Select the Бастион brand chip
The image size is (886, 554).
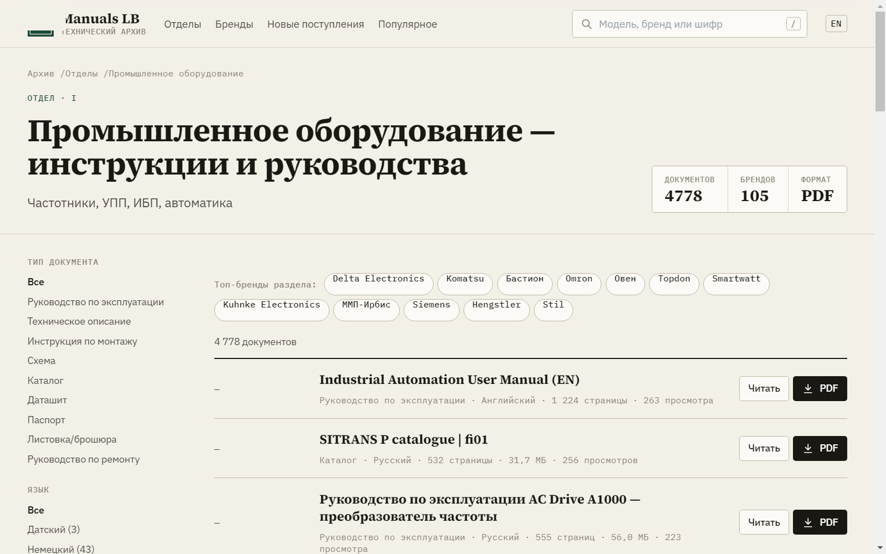524,284
